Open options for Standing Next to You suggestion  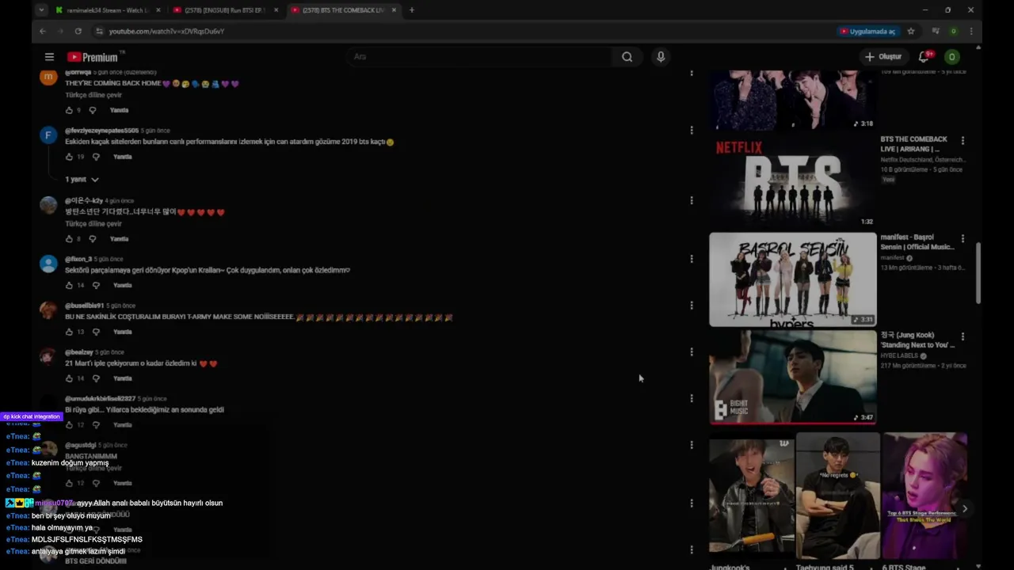[x=963, y=336]
